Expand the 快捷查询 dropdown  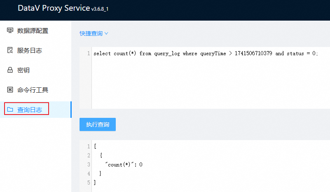[94, 33]
